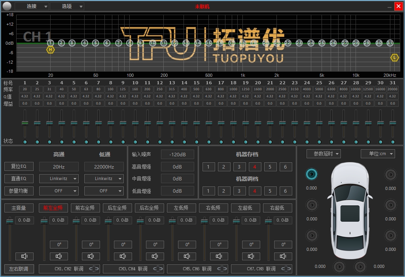Open the 连接 menu
405x277 pixels.
tap(32, 6)
